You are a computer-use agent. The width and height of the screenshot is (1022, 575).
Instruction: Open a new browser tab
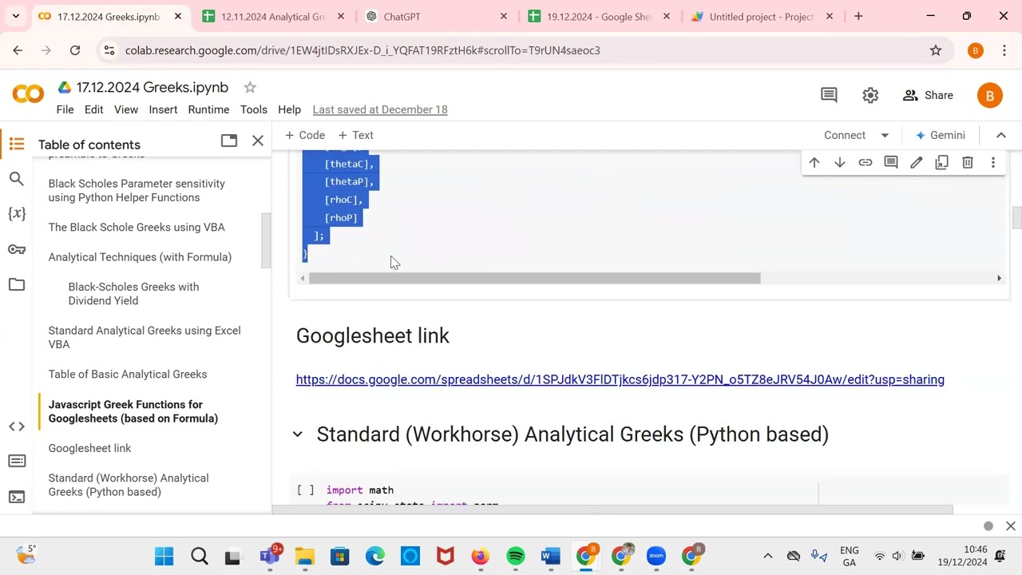[x=858, y=16]
